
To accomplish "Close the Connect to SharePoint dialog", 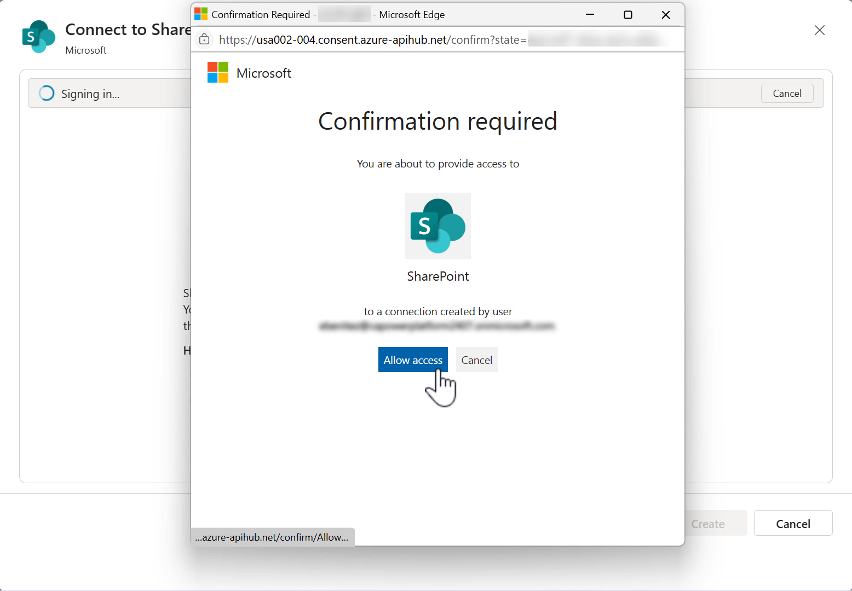I will 820,30.
